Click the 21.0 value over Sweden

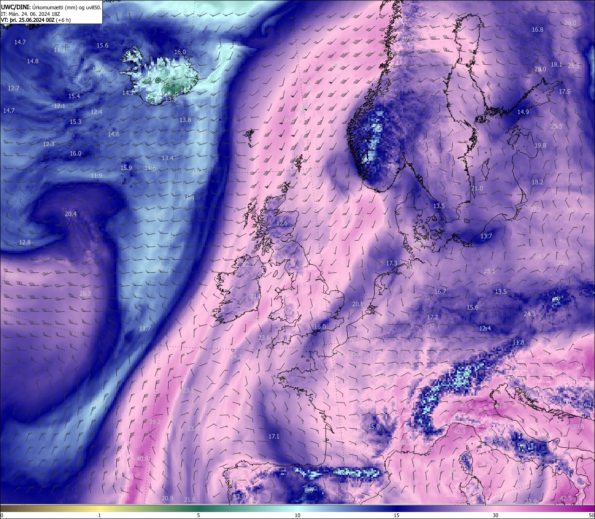[x=477, y=188]
